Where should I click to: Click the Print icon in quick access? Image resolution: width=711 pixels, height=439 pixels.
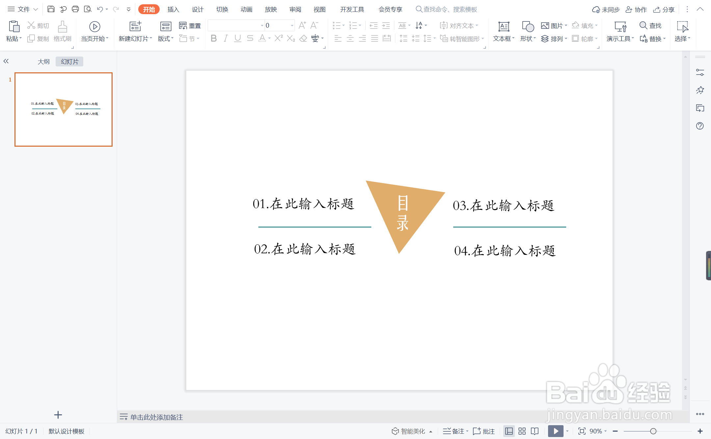75,9
